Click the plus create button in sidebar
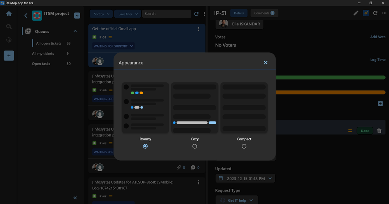389x204 pixels. [9, 56]
